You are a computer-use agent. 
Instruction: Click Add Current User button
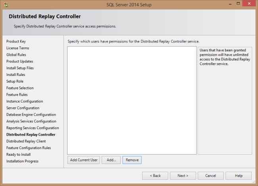click(83, 160)
